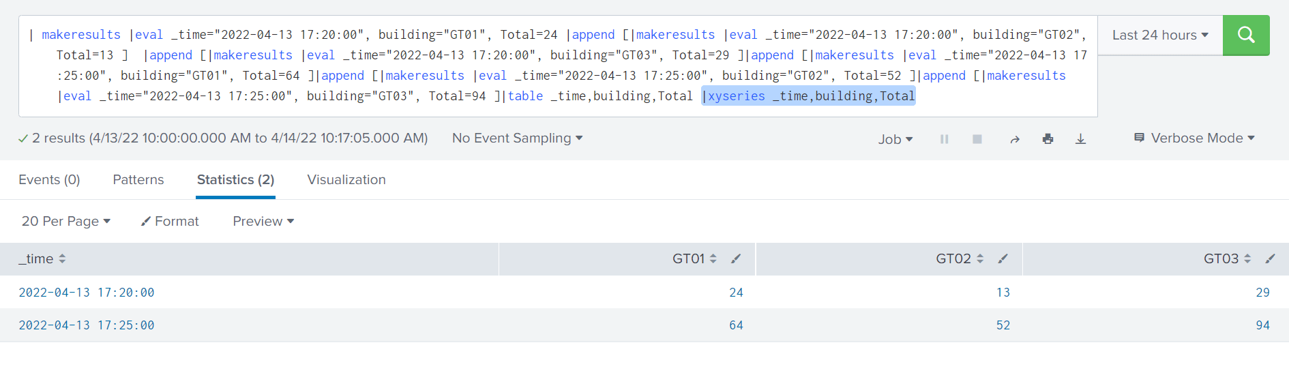Click GT03 value 94

(1263, 325)
